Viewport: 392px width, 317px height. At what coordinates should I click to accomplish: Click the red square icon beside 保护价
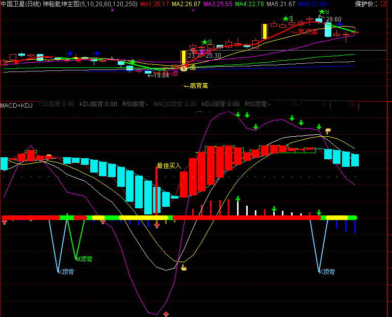(383, 4)
